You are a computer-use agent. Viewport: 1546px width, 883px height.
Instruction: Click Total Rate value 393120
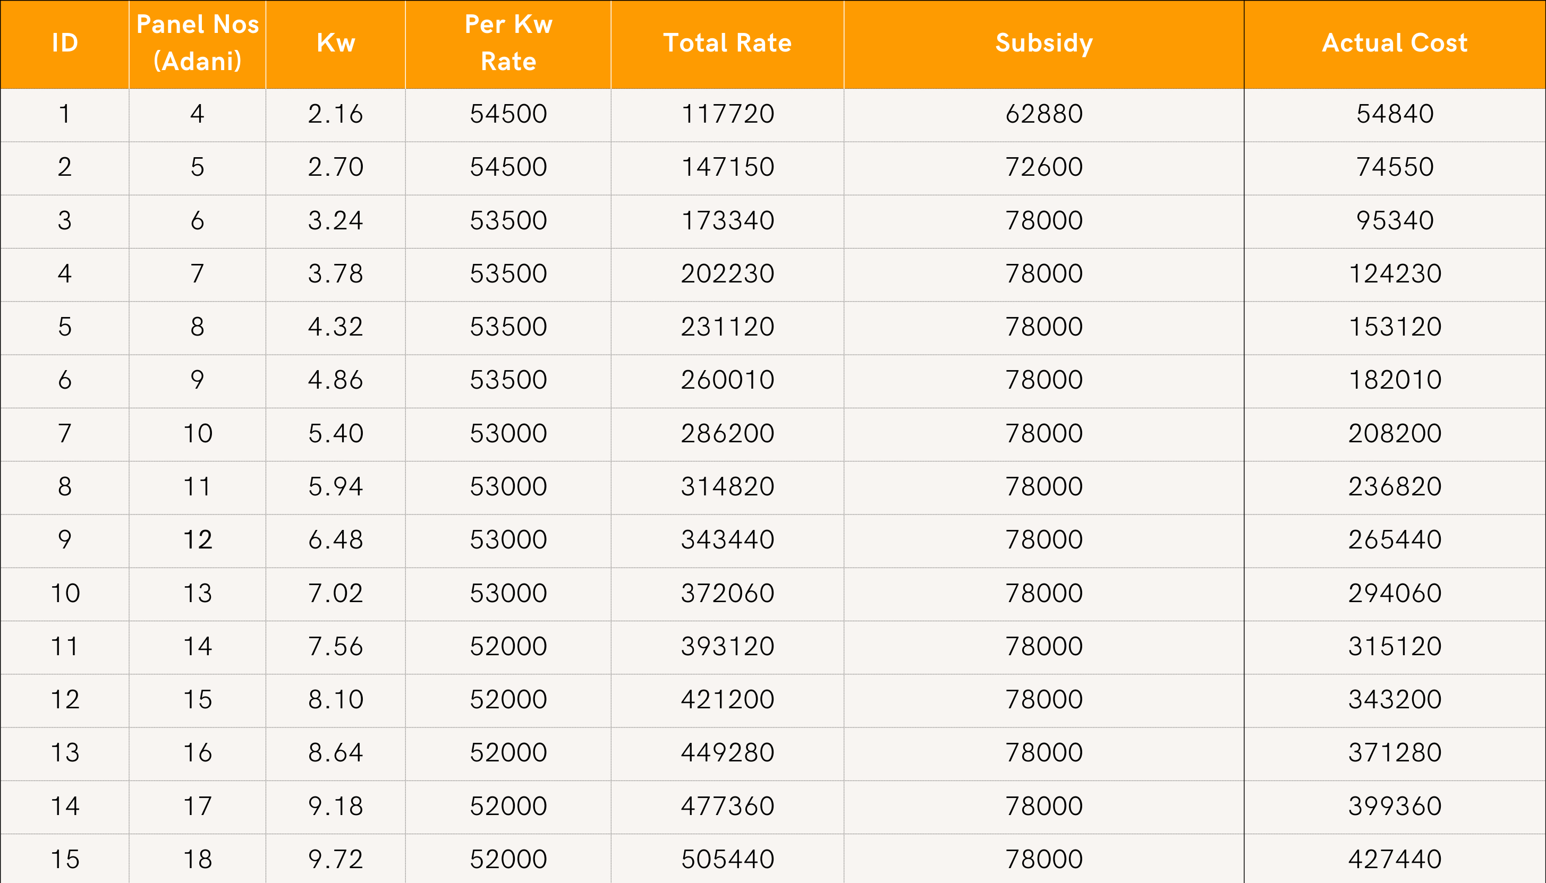click(x=727, y=647)
